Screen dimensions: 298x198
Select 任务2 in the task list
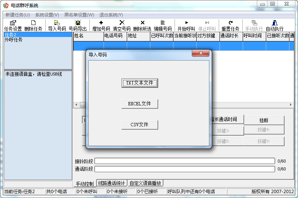pyautogui.click(x=38, y=34)
